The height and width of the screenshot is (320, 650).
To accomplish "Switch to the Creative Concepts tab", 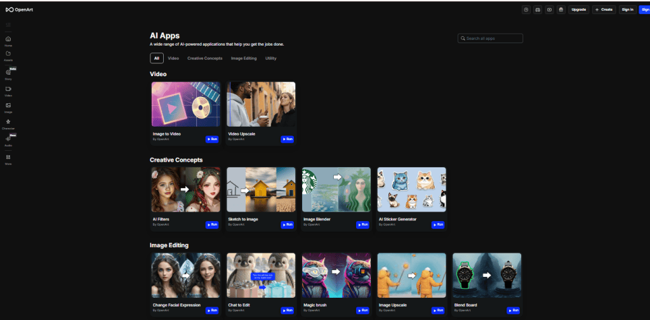I will click(204, 58).
